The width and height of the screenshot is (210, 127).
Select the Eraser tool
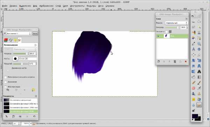coord(194,88)
